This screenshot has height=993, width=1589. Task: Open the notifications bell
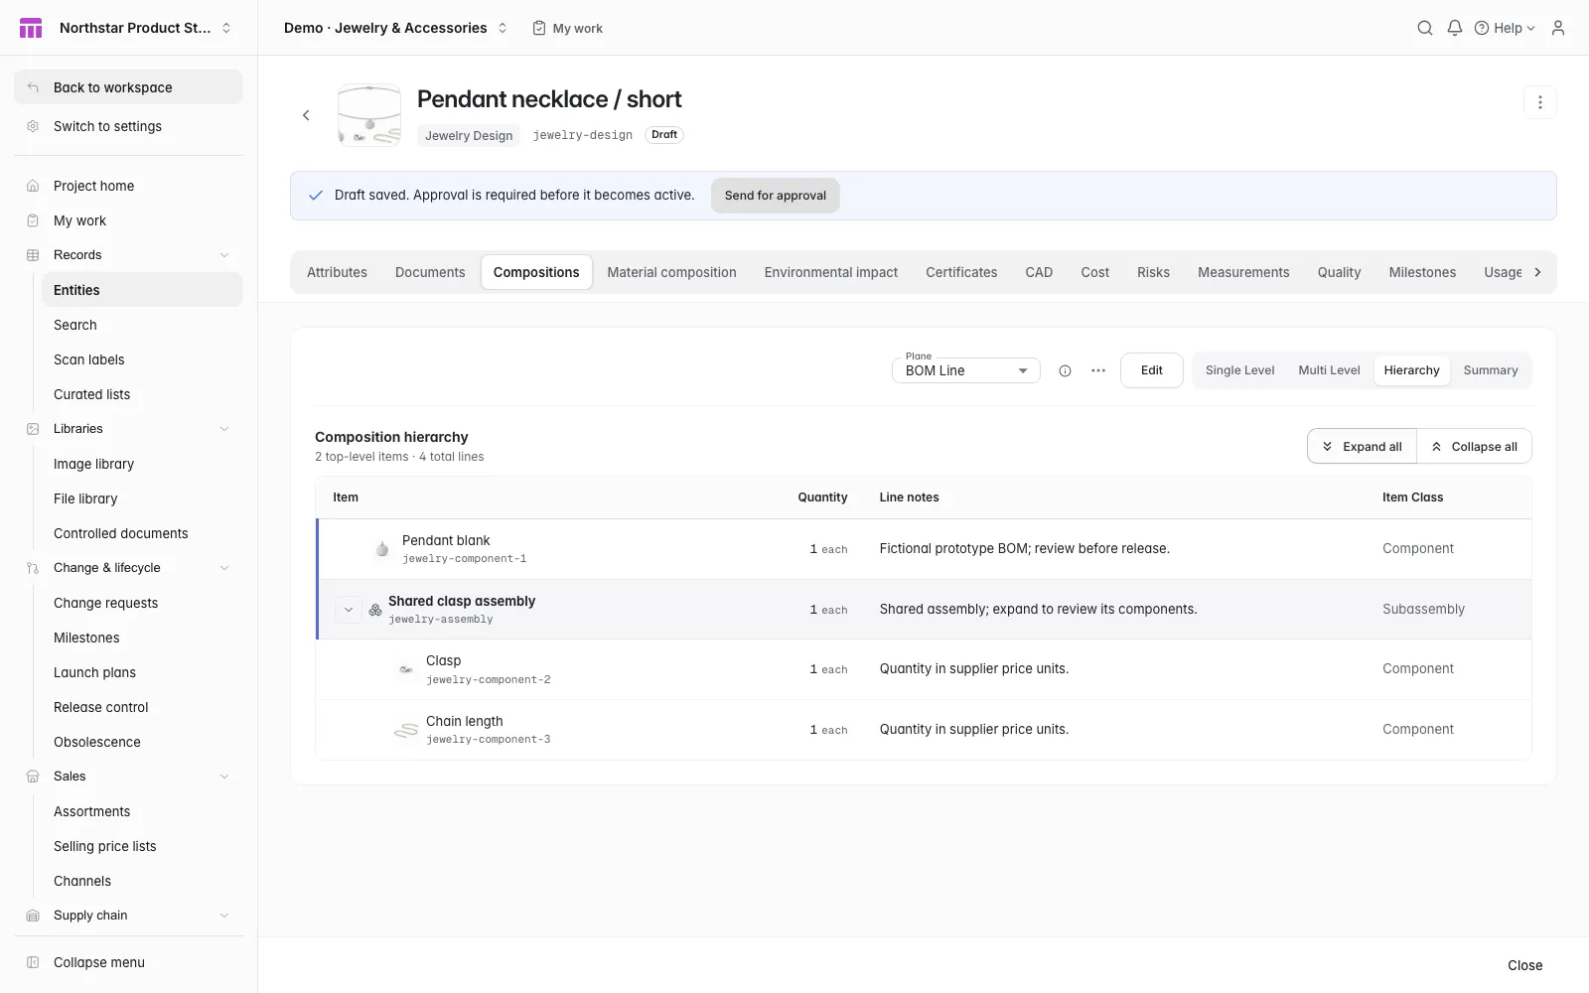click(x=1455, y=28)
